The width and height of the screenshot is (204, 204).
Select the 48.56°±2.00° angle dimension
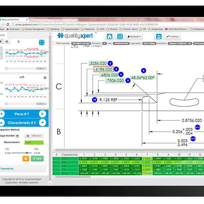tap(143, 78)
